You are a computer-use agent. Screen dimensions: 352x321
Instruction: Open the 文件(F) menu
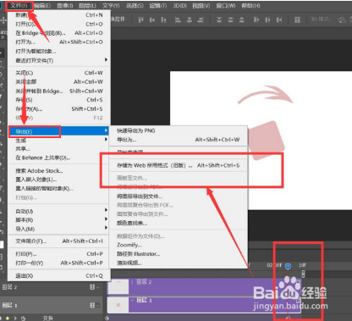point(19,6)
